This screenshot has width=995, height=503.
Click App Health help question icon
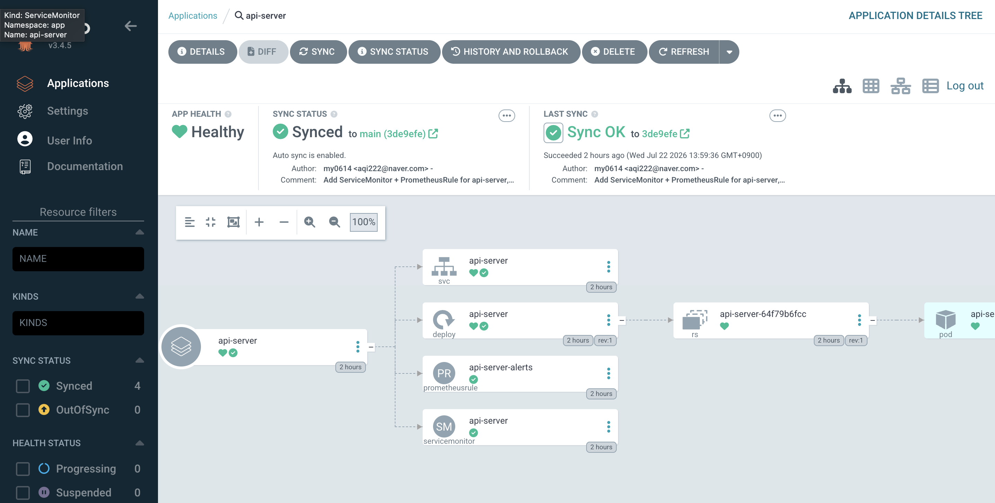point(228,114)
